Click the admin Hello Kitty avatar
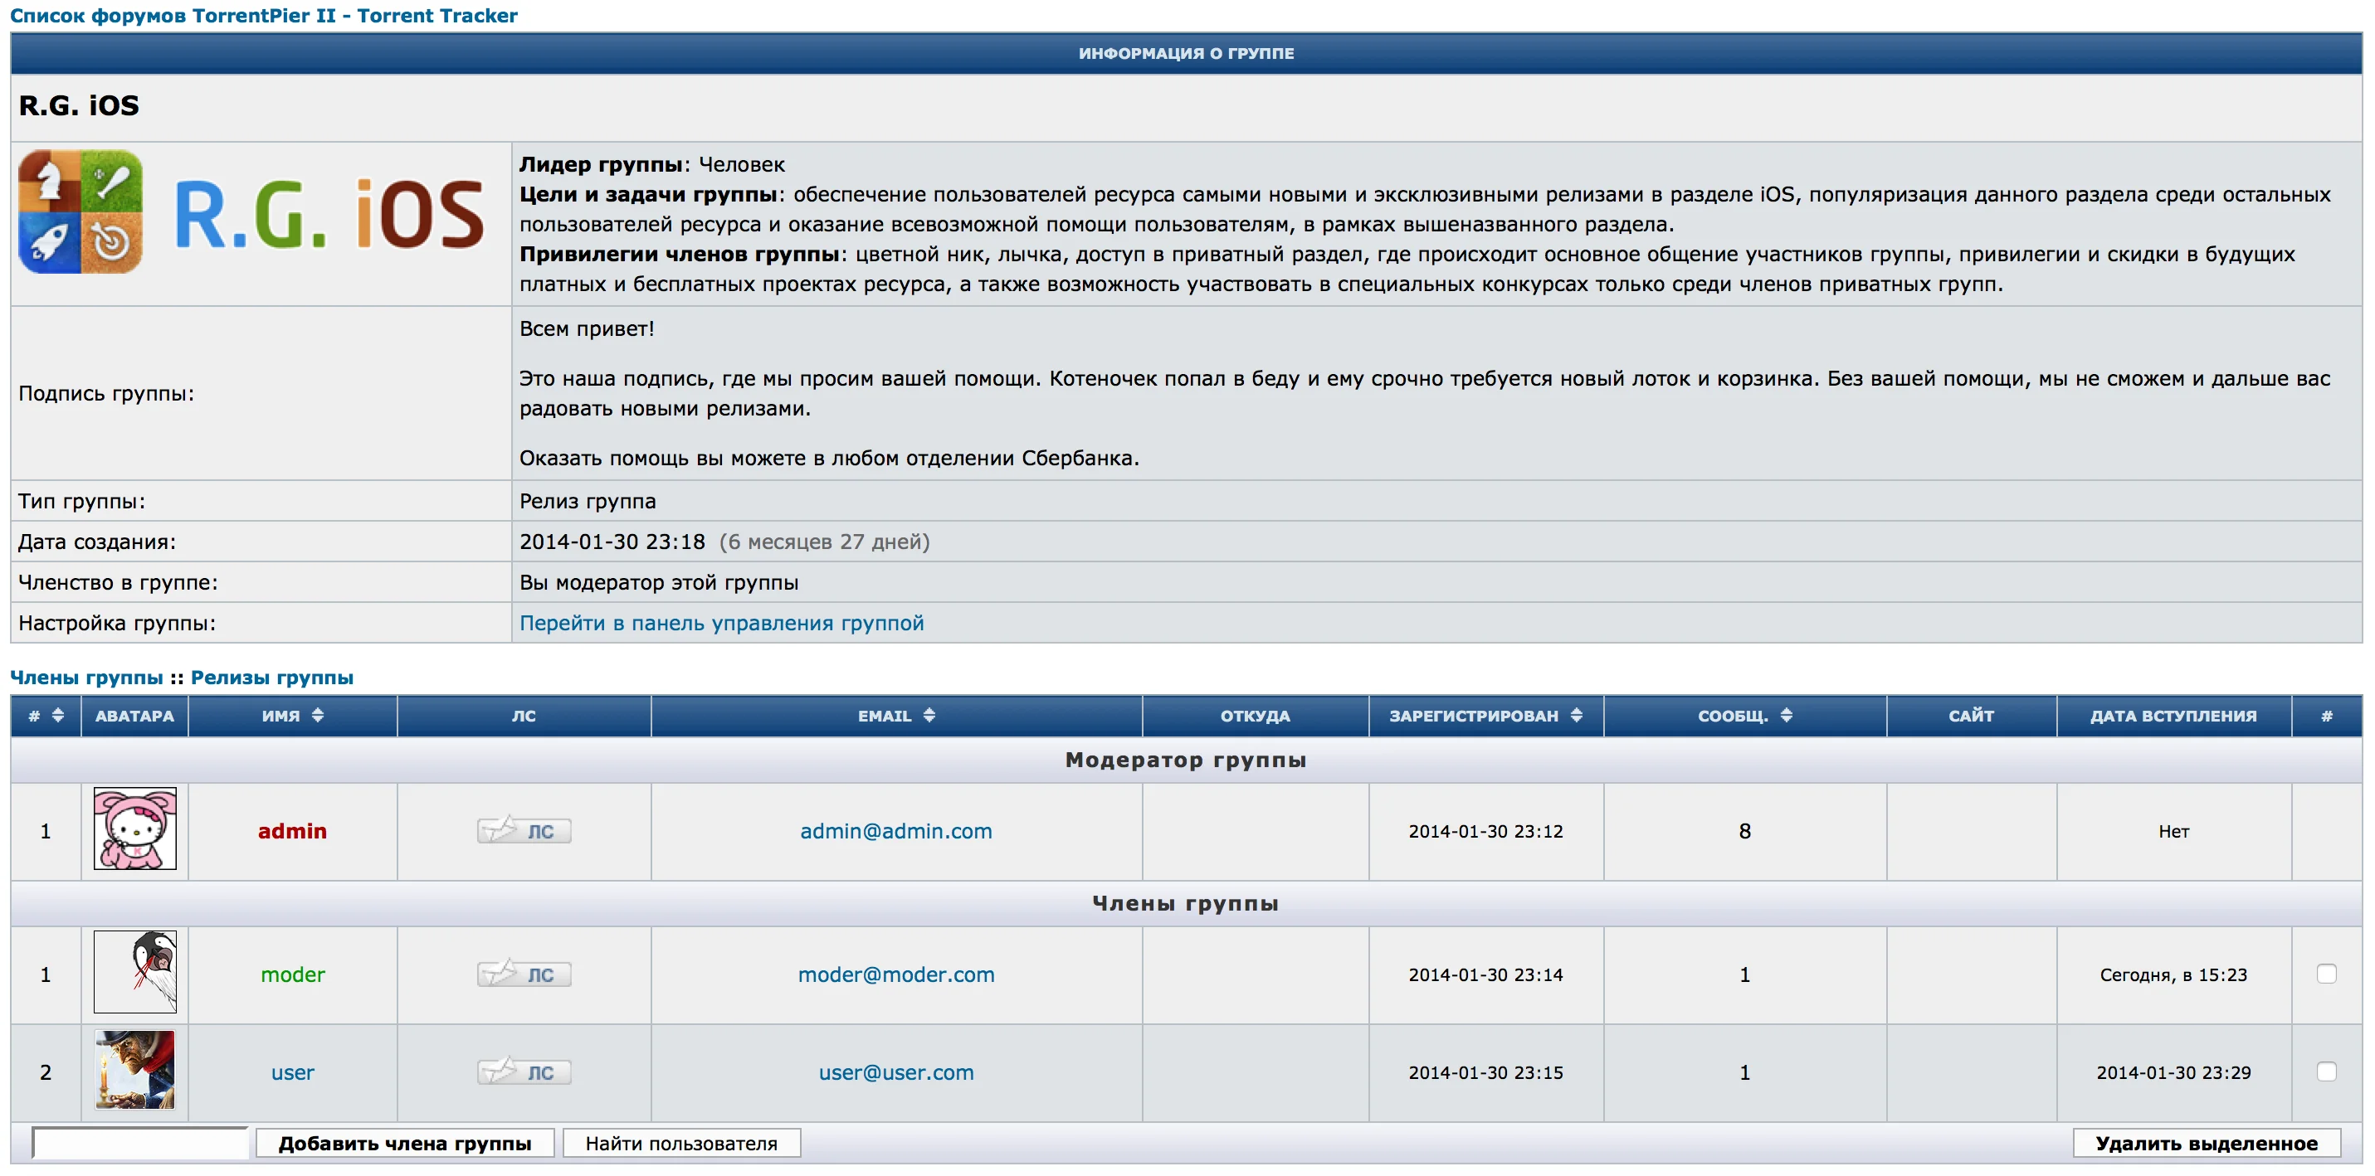Screen dimensions: 2375x1176 (x=134, y=829)
